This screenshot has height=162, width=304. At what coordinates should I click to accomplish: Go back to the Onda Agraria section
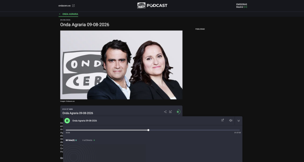click(x=69, y=14)
